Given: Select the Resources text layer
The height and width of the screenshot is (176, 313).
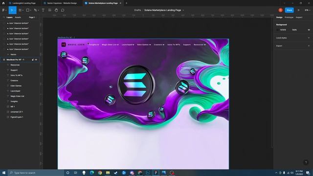Looking at the screenshot, I should tap(15, 65).
